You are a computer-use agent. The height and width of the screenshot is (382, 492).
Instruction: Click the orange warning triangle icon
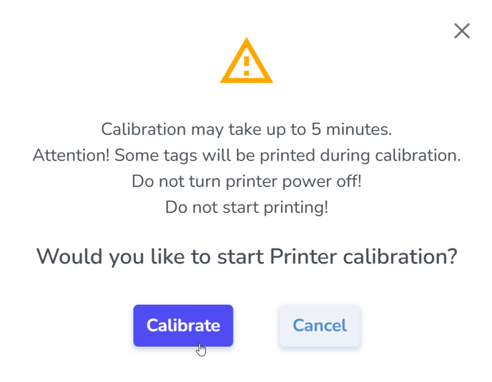click(246, 61)
